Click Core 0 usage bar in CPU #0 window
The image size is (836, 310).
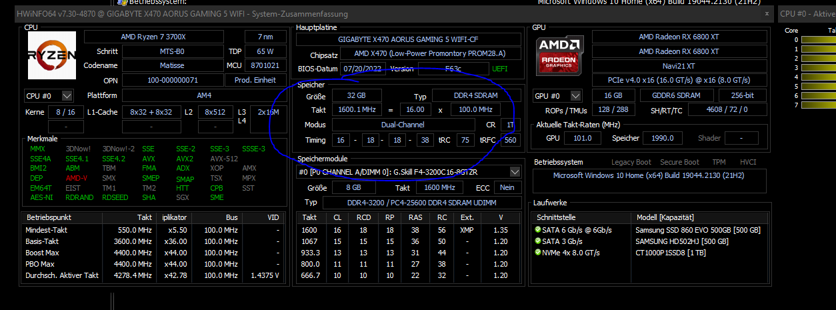tap(819, 40)
